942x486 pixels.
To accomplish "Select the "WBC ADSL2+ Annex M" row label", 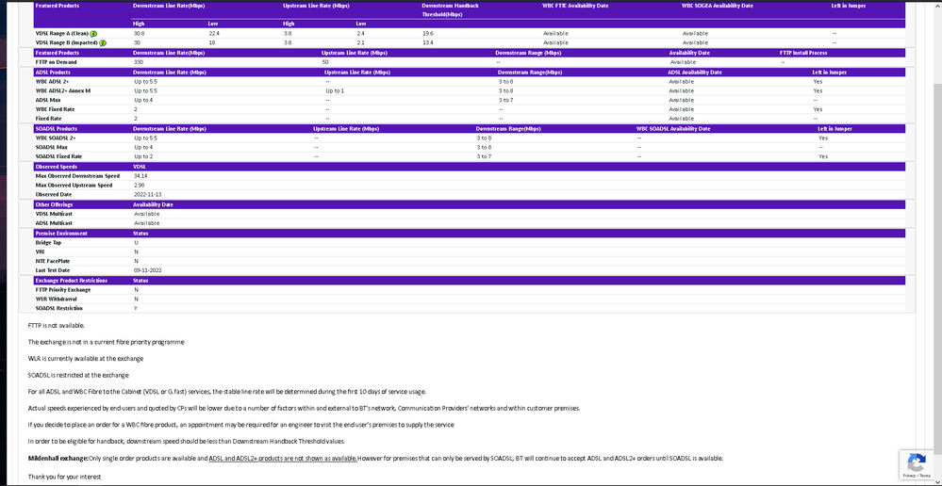I will click(x=63, y=90).
